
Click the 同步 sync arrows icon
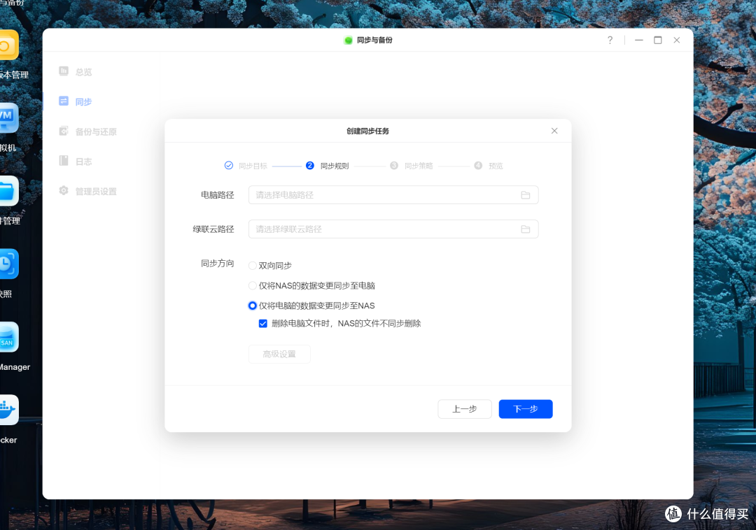coord(64,101)
